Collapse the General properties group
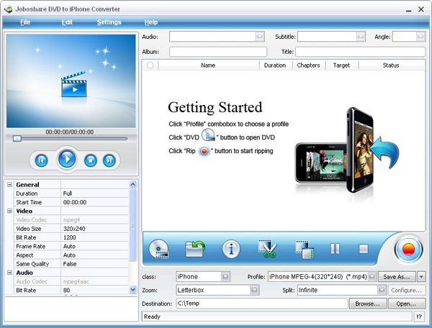Screen dimensions: 432x328 [x=9, y=184]
